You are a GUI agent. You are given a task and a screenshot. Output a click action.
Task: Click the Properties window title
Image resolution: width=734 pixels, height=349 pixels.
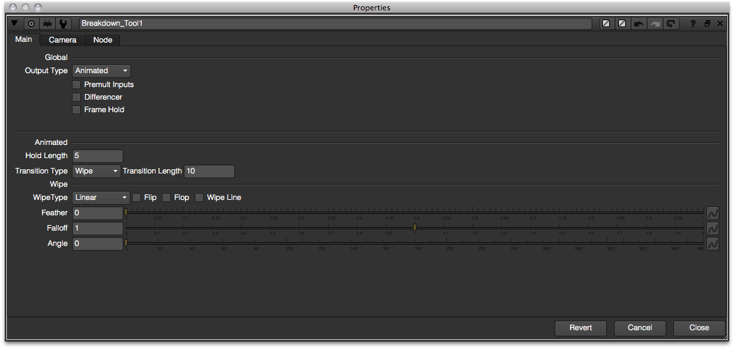[x=372, y=8]
